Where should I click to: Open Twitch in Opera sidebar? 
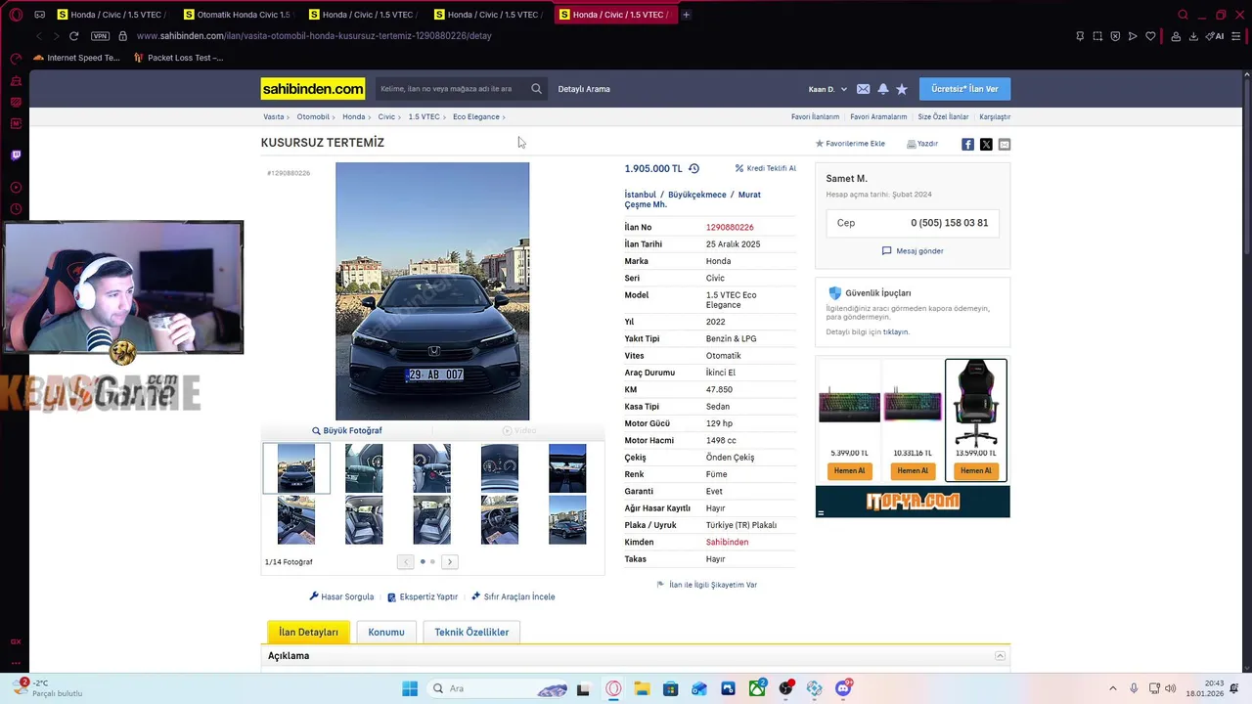click(16, 154)
